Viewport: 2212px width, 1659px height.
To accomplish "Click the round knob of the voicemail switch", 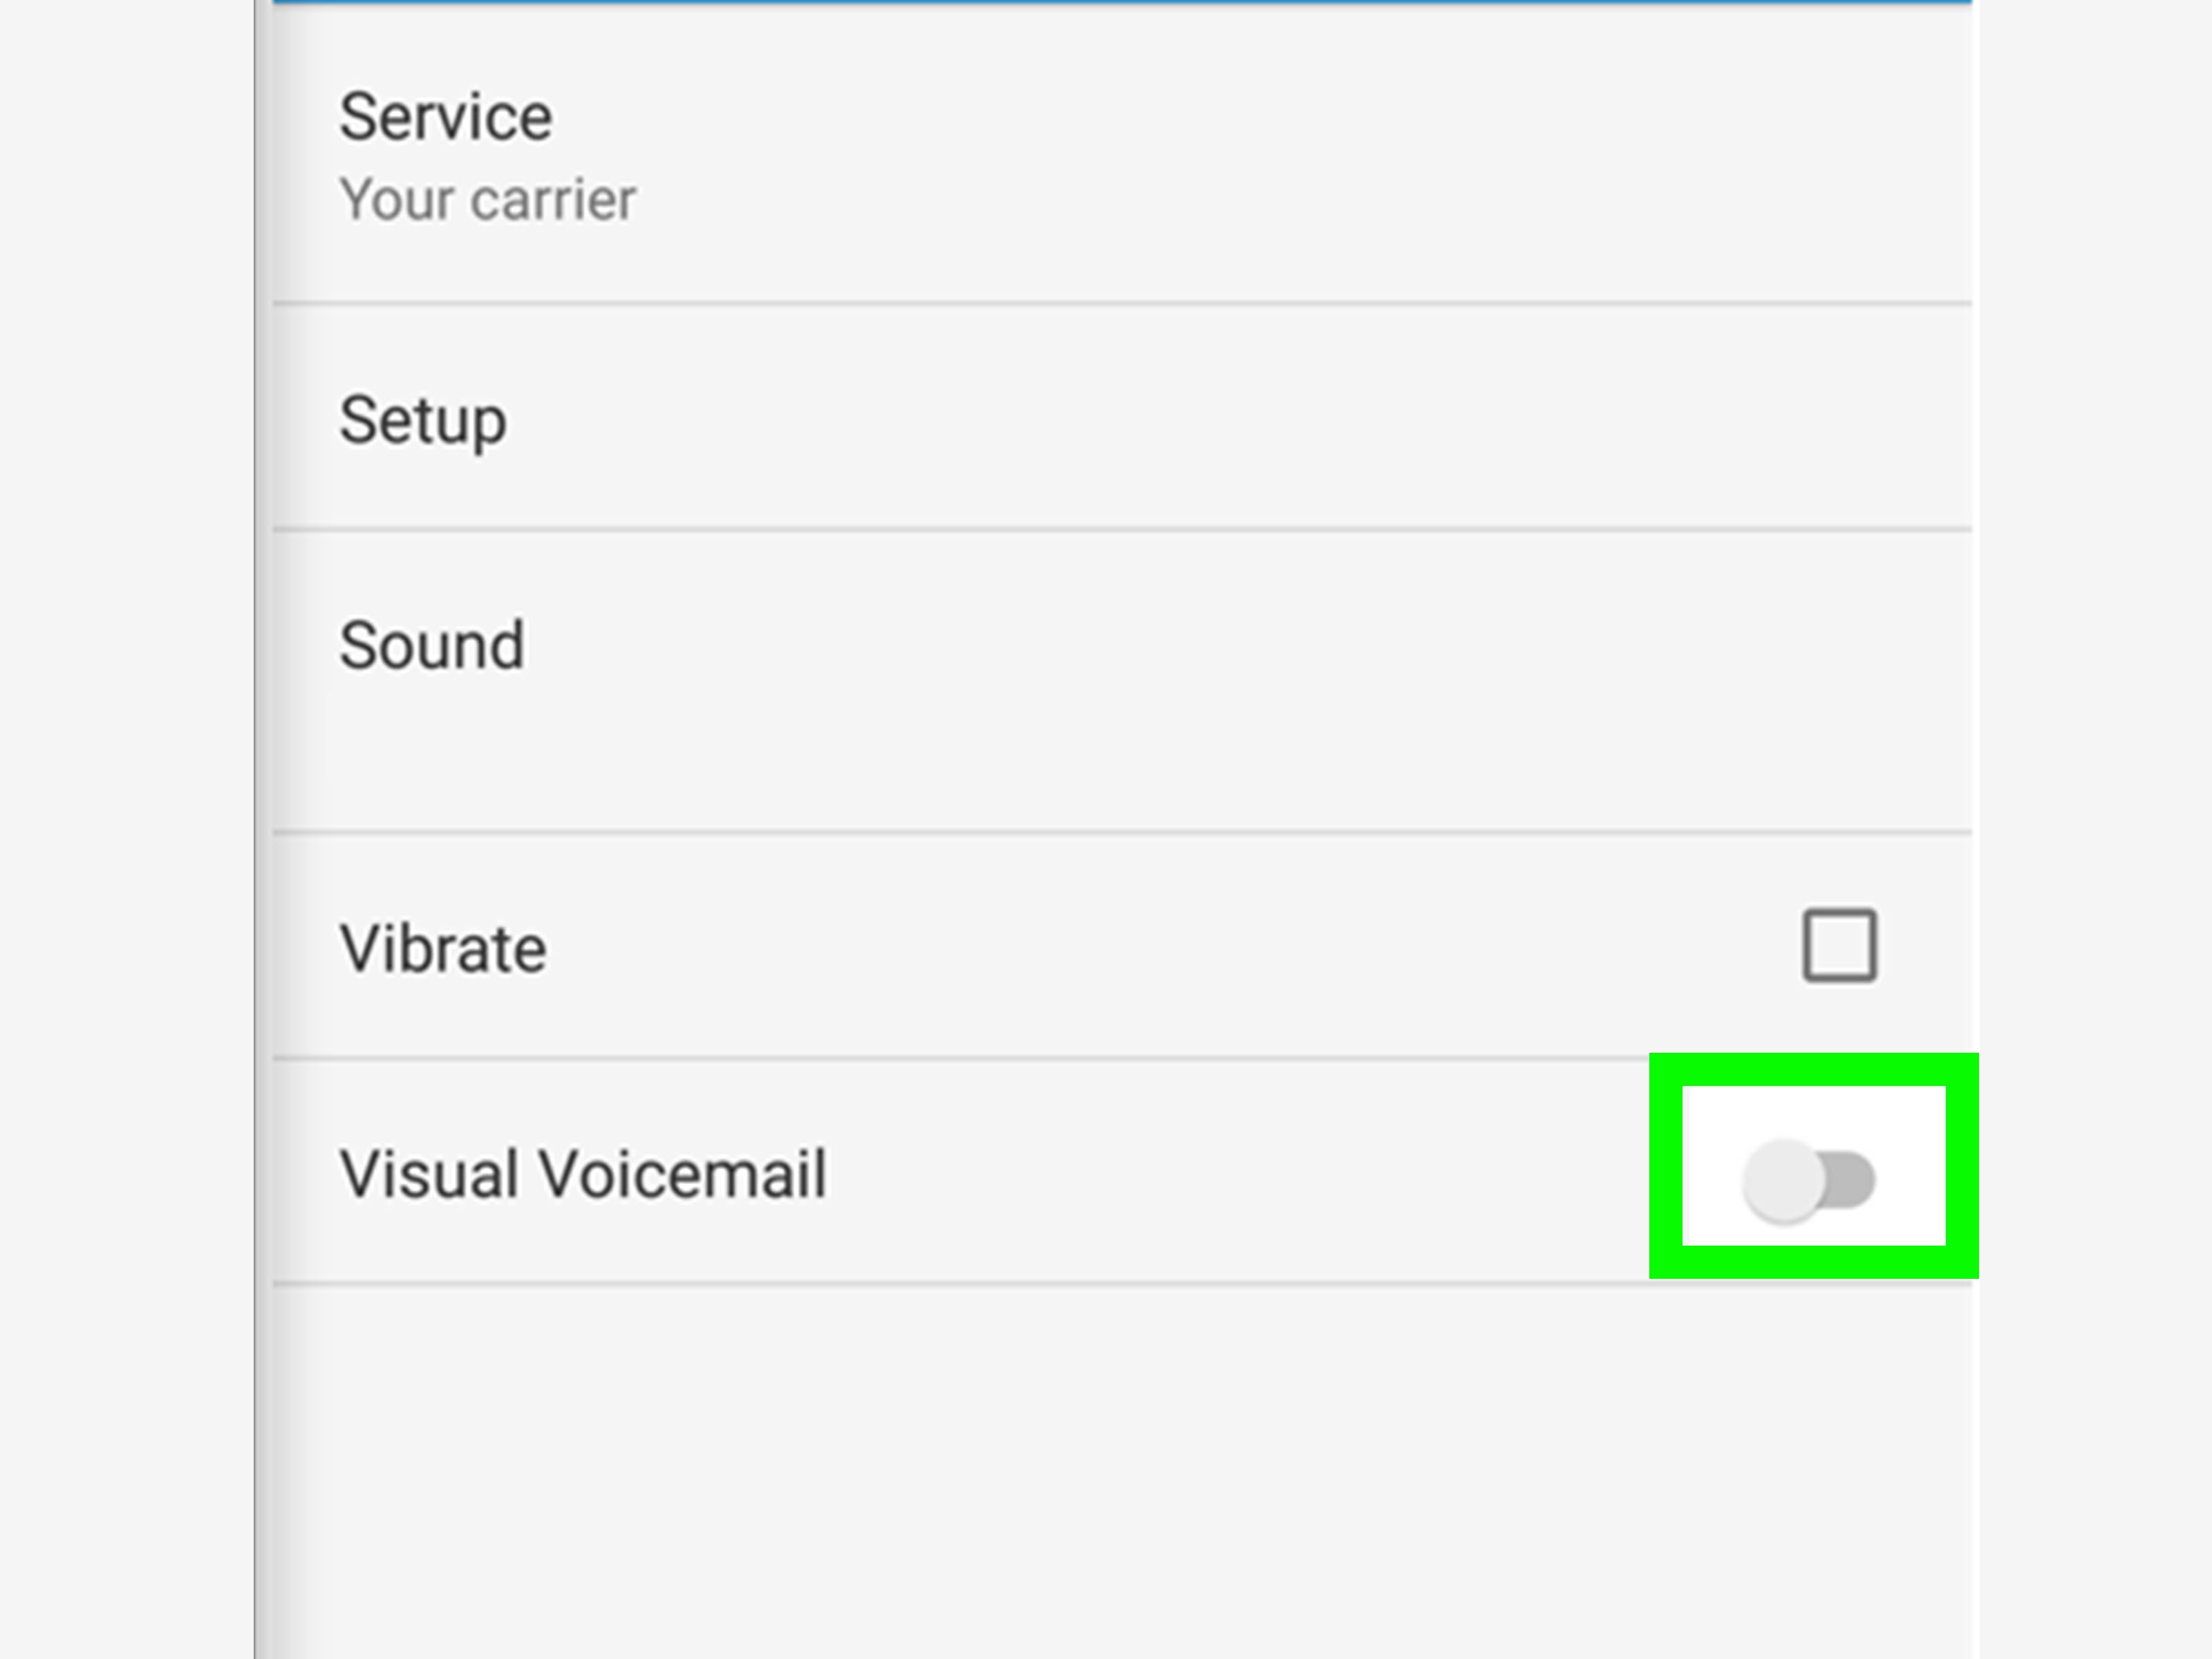I will (1783, 1181).
